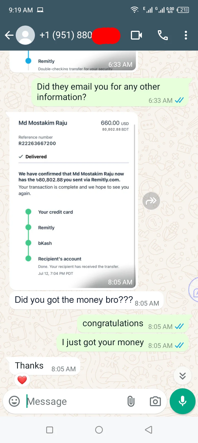This screenshot has height=443, width=198.
Task: Select the "Did you got the money bro???" message
Action: pos(87,300)
